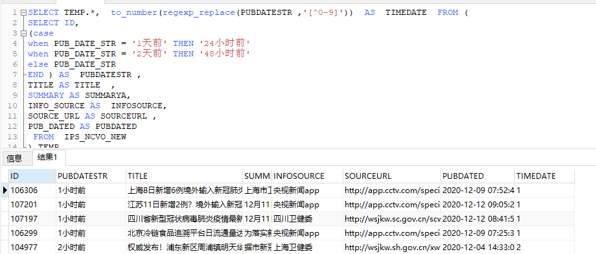This screenshot has width=596, height=254.
Task: Select the 上海卫健委 INFOSOURCE cell
Action: pyautogui.click(x=307, y=248)
